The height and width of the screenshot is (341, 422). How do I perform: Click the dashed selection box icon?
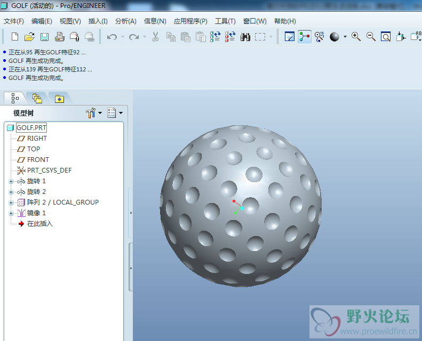point(260,37)
